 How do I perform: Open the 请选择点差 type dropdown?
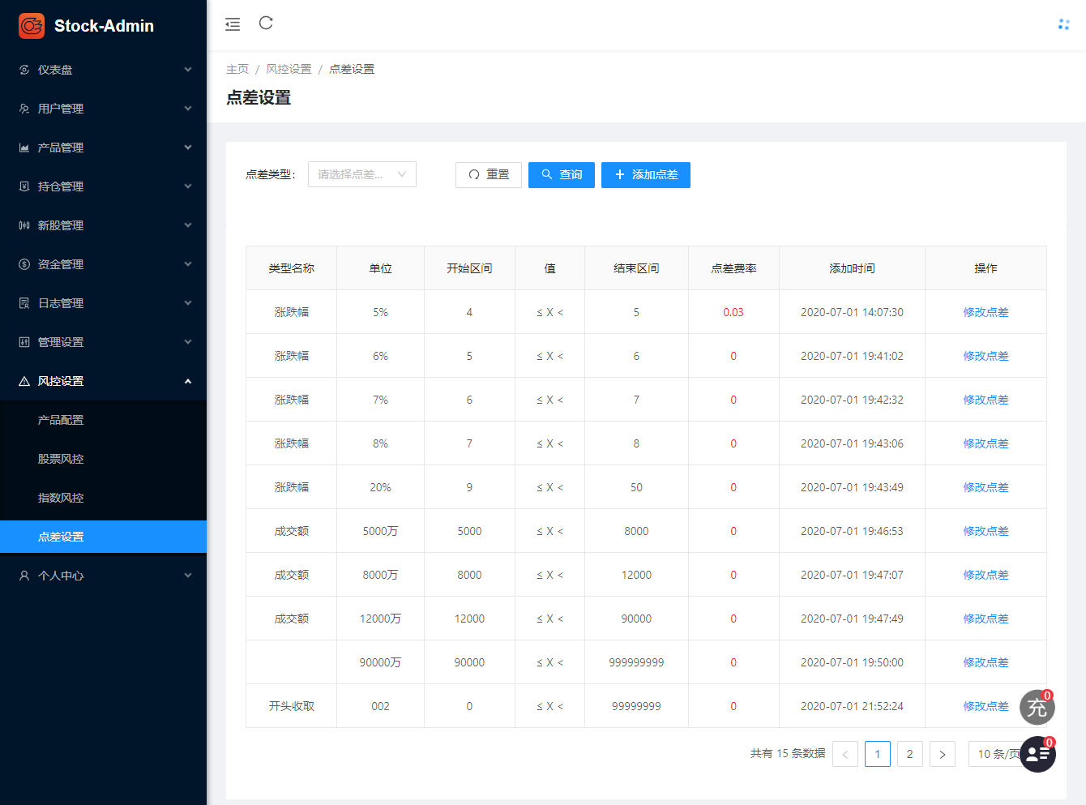tap(361, 173)
